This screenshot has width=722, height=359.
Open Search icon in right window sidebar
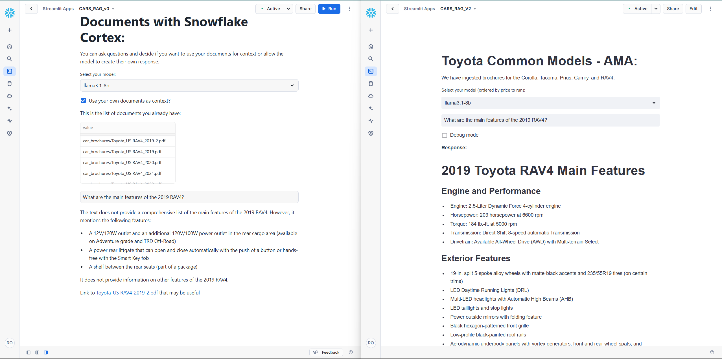(371, 59)
